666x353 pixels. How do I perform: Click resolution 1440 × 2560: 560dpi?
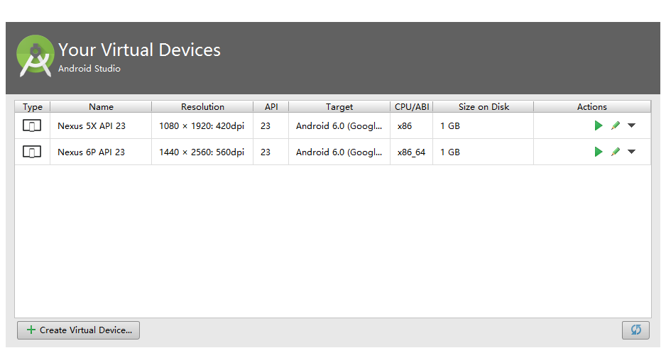coord(202,152)
